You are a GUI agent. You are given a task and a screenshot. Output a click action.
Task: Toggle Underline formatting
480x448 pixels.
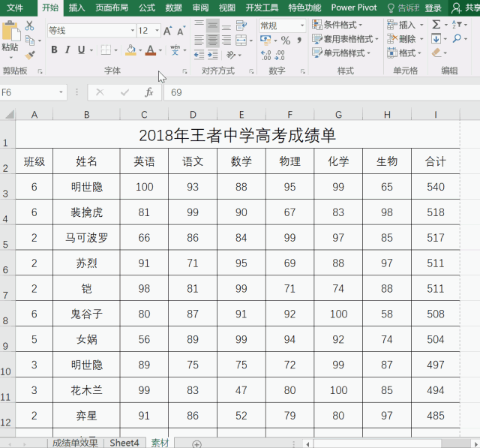coord(81,50)
